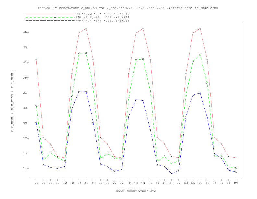Click the green dashed legend line sample
Screen dimensions: 257x199
pos(50,17)
